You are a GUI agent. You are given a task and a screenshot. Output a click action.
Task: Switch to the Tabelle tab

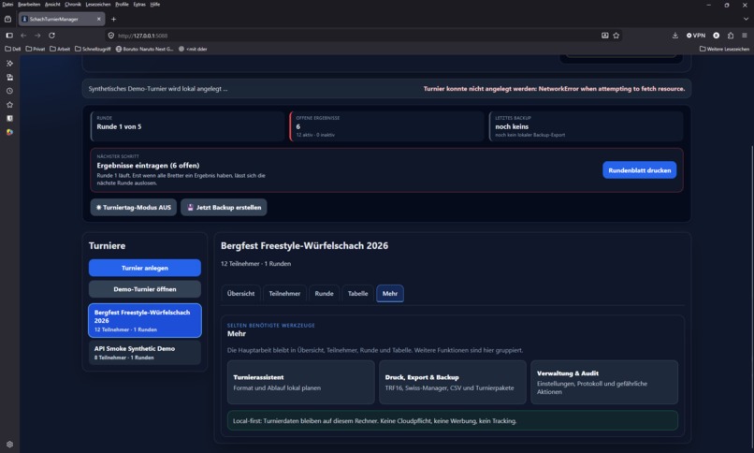(357, 293)
